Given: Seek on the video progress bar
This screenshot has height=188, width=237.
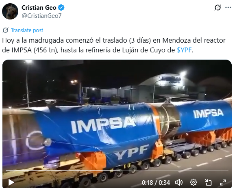Looking at the screenshot, I should 117,170.
